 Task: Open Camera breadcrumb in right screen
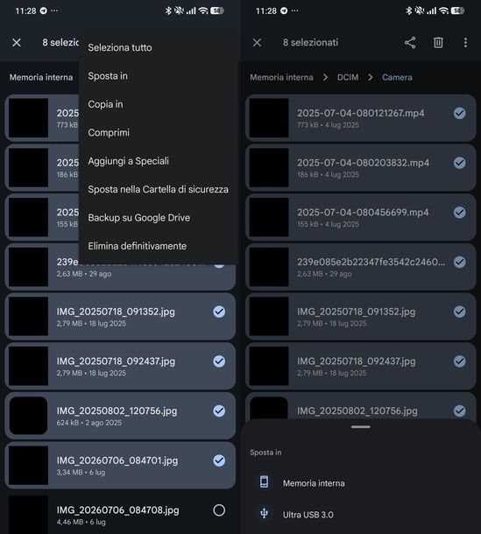click(x=397, y=77)
